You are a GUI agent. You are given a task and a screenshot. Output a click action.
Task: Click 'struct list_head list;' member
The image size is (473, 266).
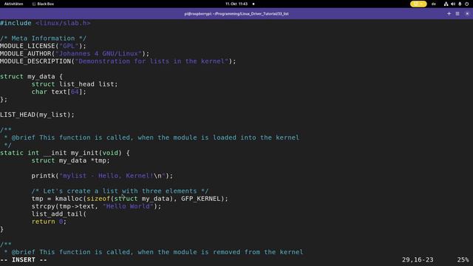tap(75, 84)
